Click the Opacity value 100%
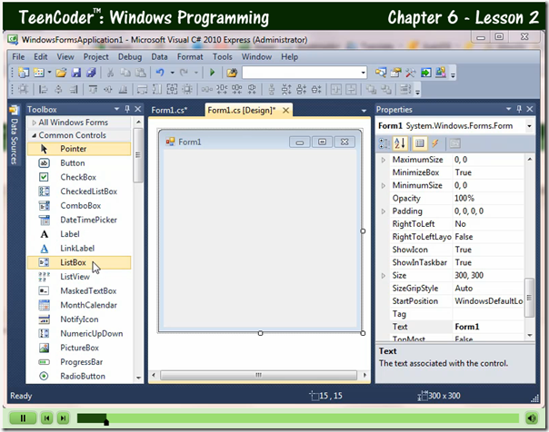The height and width of the screenshot is (432, 549). (x=488, y=199)
